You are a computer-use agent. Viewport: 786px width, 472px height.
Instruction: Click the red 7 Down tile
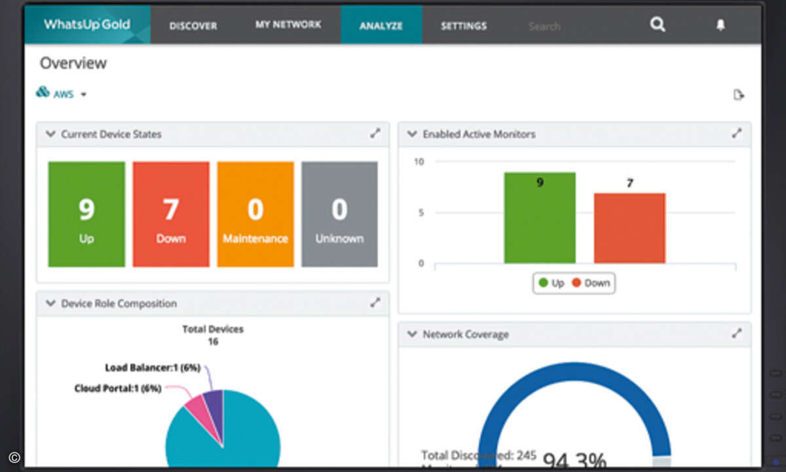171,214
